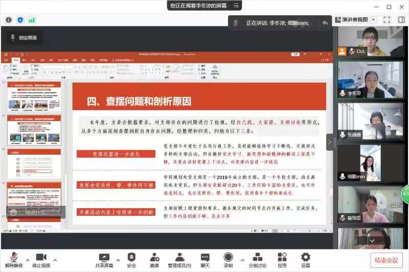Click the end meeting button (结束会议)
The image size is (409, 272).
tap(386, 260)
